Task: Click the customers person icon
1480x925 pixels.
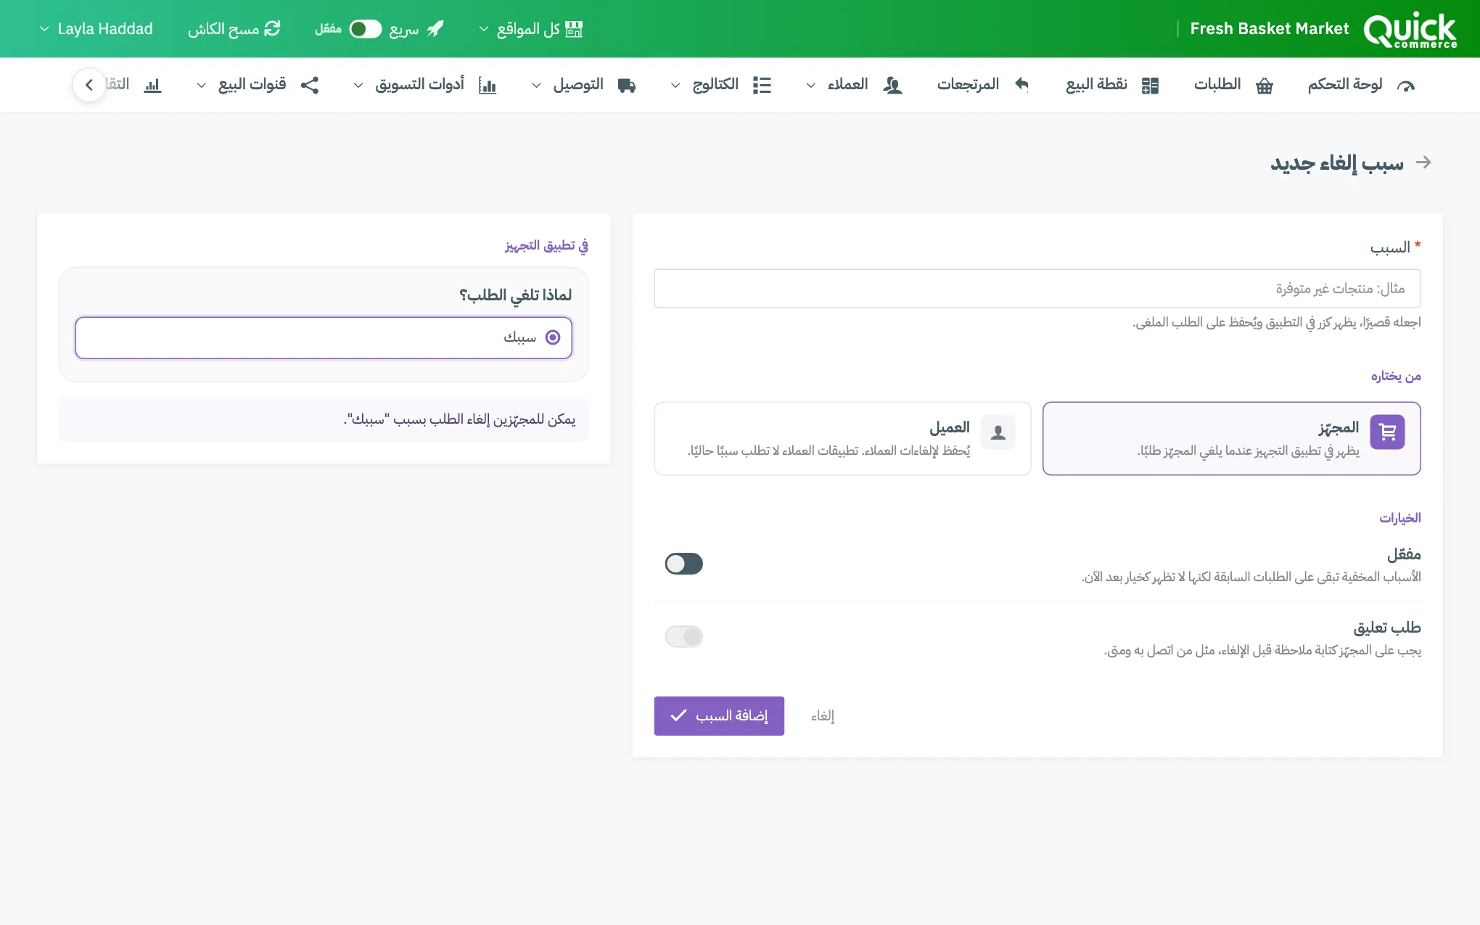Action: [x=892, y=86]
